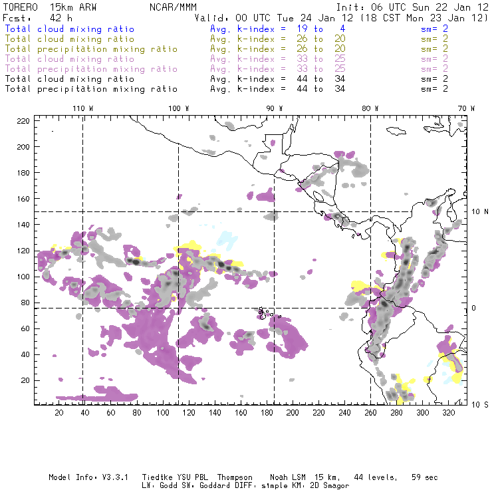Click the "80" tick label on horizontal axis
Viewport: 492px width, 492px height.
coord(137,413)
